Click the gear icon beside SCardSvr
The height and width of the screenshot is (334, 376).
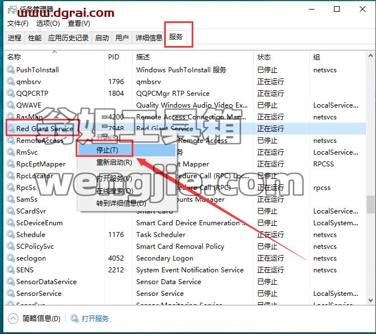[11, 211]
